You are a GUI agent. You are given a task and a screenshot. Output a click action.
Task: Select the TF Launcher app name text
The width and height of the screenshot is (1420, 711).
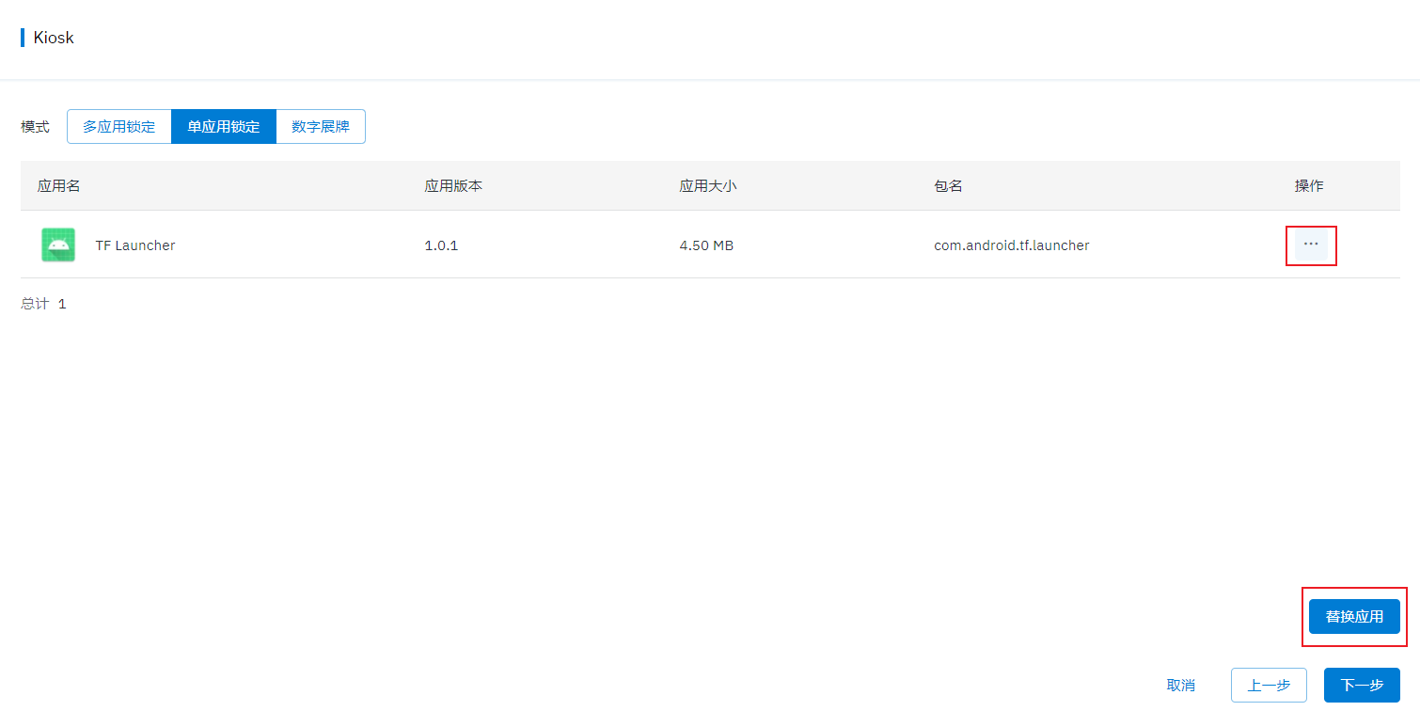click(x=134, y=245)
